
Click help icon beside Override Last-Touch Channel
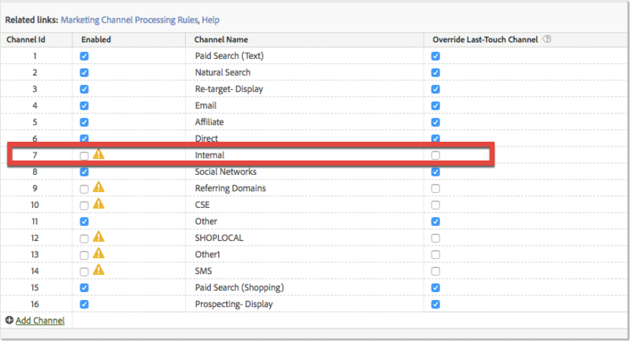(547, 39)
